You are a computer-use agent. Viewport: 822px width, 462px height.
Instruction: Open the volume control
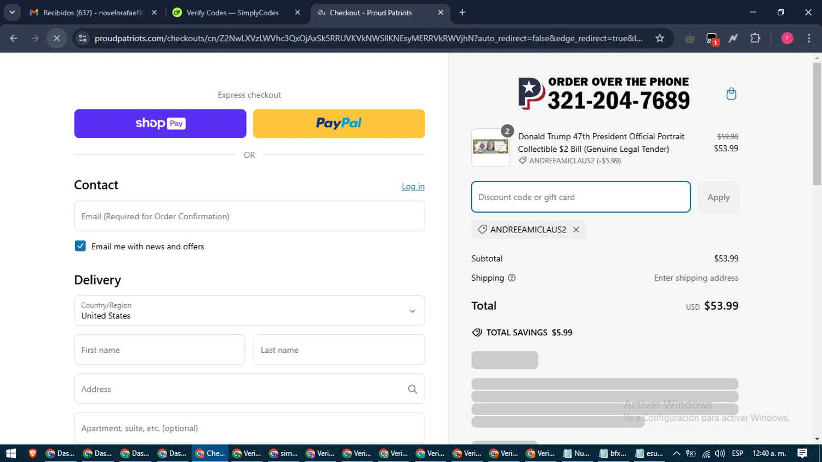[720, 453]
